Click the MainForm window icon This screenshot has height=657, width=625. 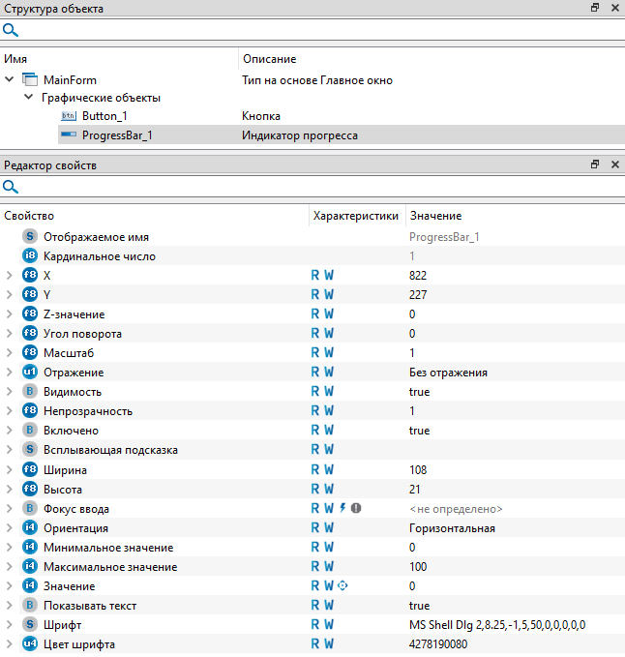coord(29,80)
